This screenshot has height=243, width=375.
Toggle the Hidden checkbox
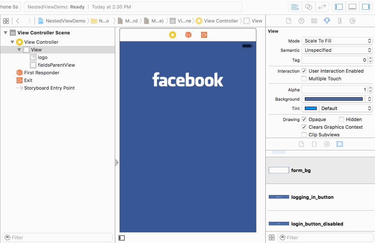click(341, 119)
